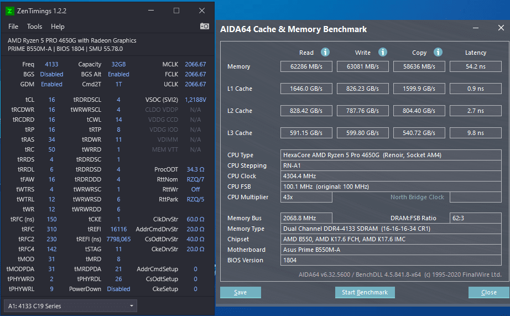
Task: Click the Write info icon in AIDA64
Action: pos(383,52)
